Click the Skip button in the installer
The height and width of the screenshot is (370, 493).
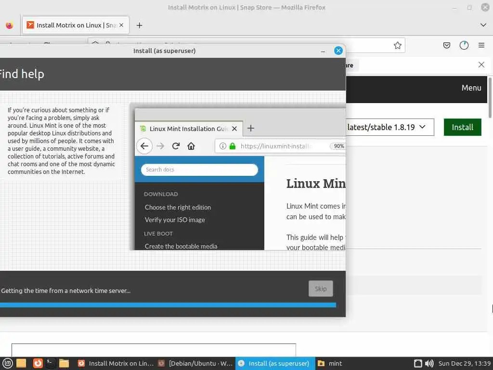(321, 289)
